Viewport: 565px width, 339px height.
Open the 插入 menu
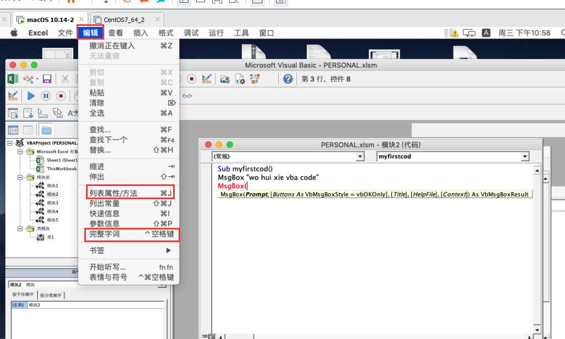[x=141, y=33]
